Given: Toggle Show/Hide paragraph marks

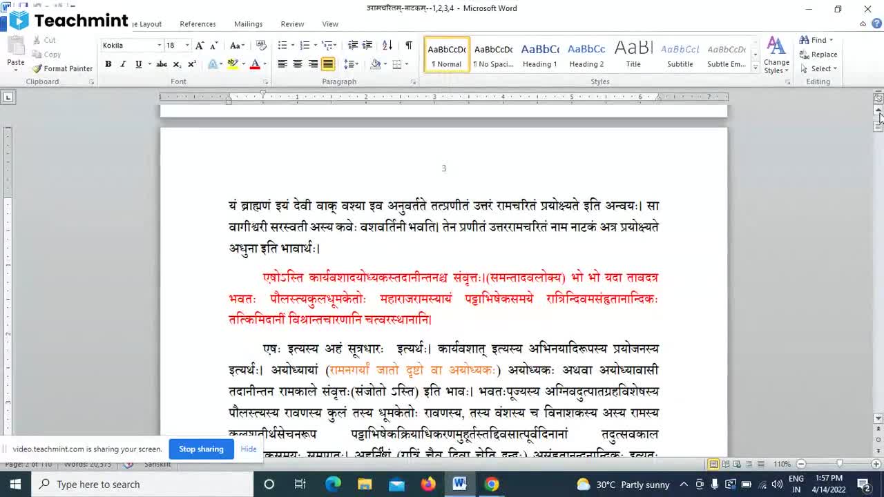Looking at the screenshot, I should click(409, 46).
